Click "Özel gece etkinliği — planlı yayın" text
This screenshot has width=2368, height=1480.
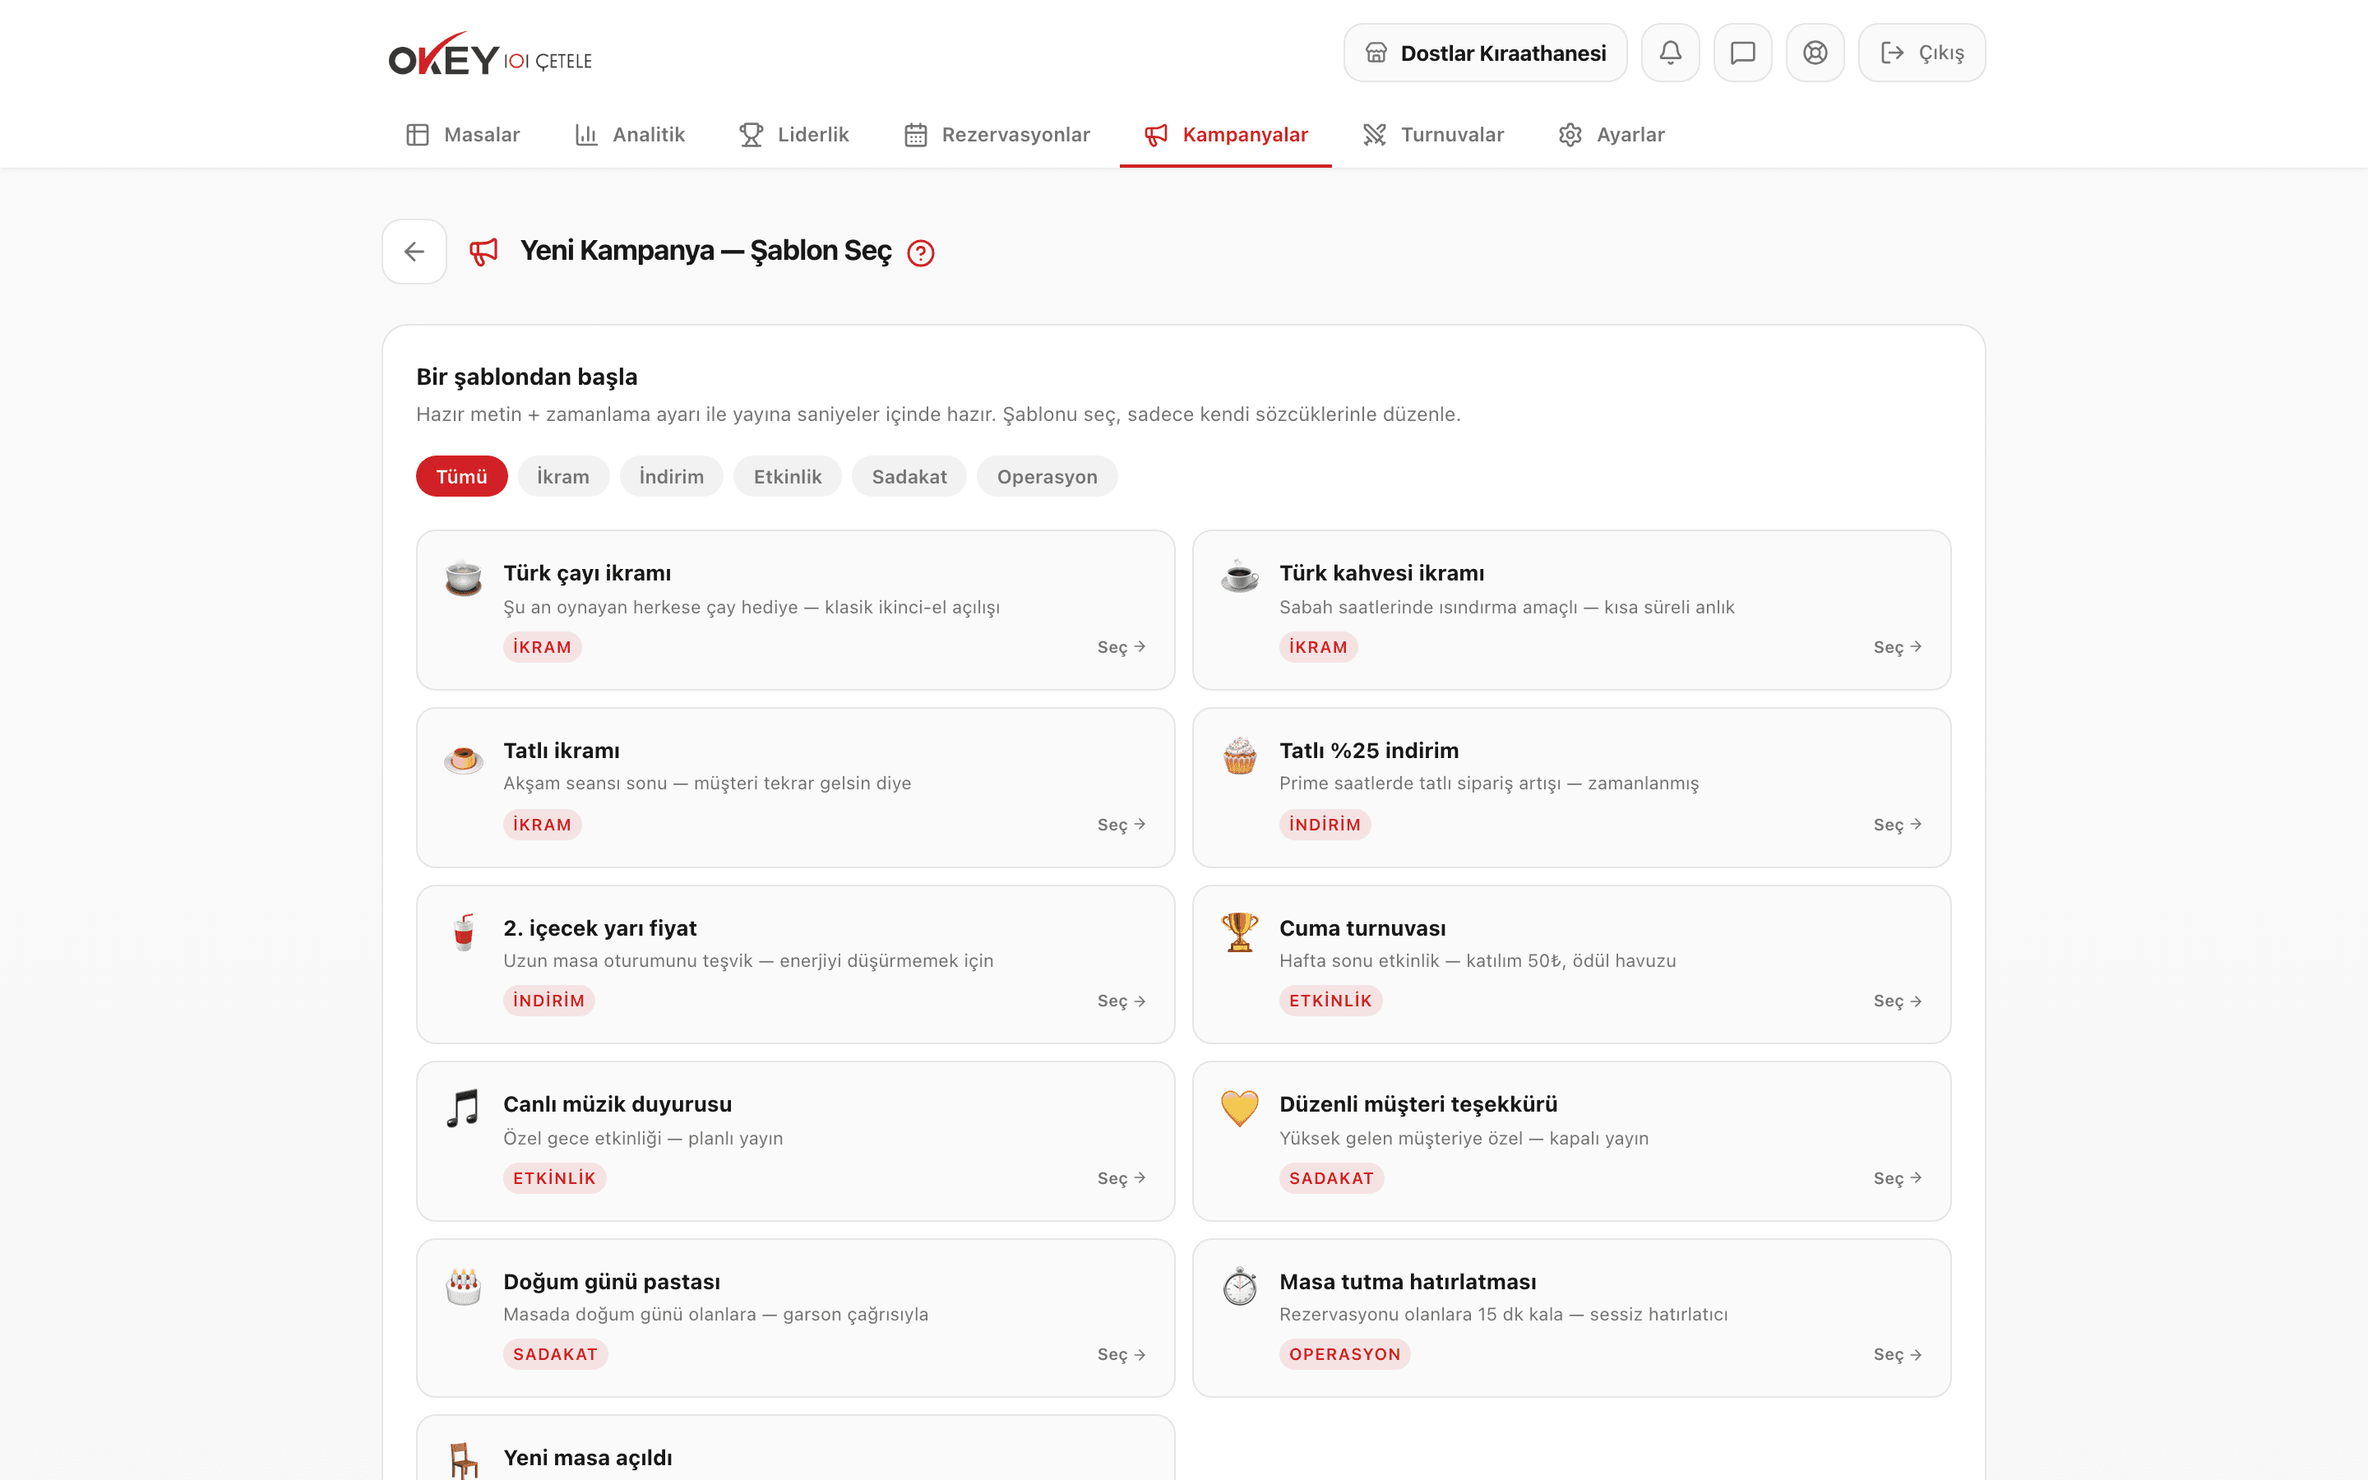pyautogui.click(x=643, y=1137)
